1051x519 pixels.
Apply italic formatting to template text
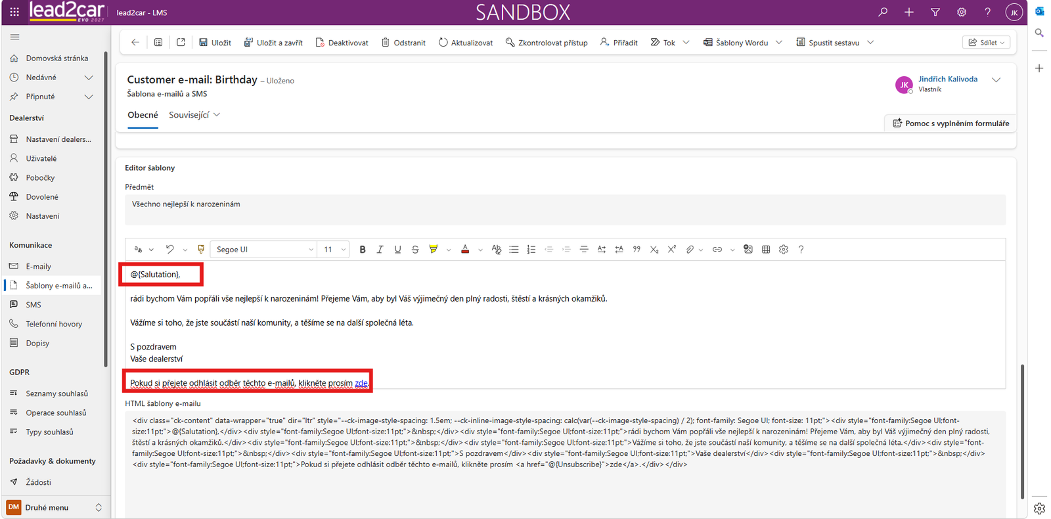pyautogui.click(x=380, y=250)
